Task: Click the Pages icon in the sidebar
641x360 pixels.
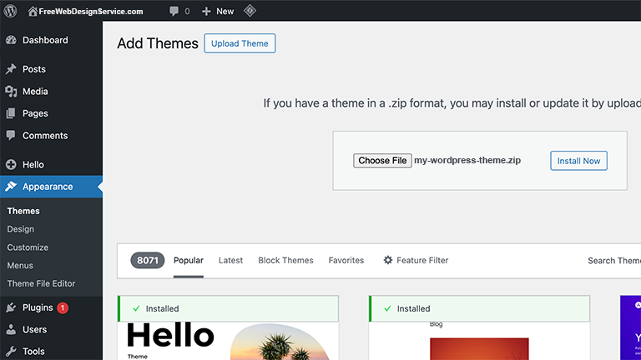Action: 11,113
